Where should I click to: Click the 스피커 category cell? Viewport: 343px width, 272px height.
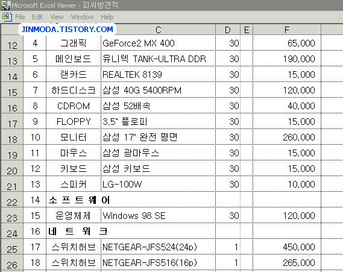pyautogui.click(x=74, y=185)
